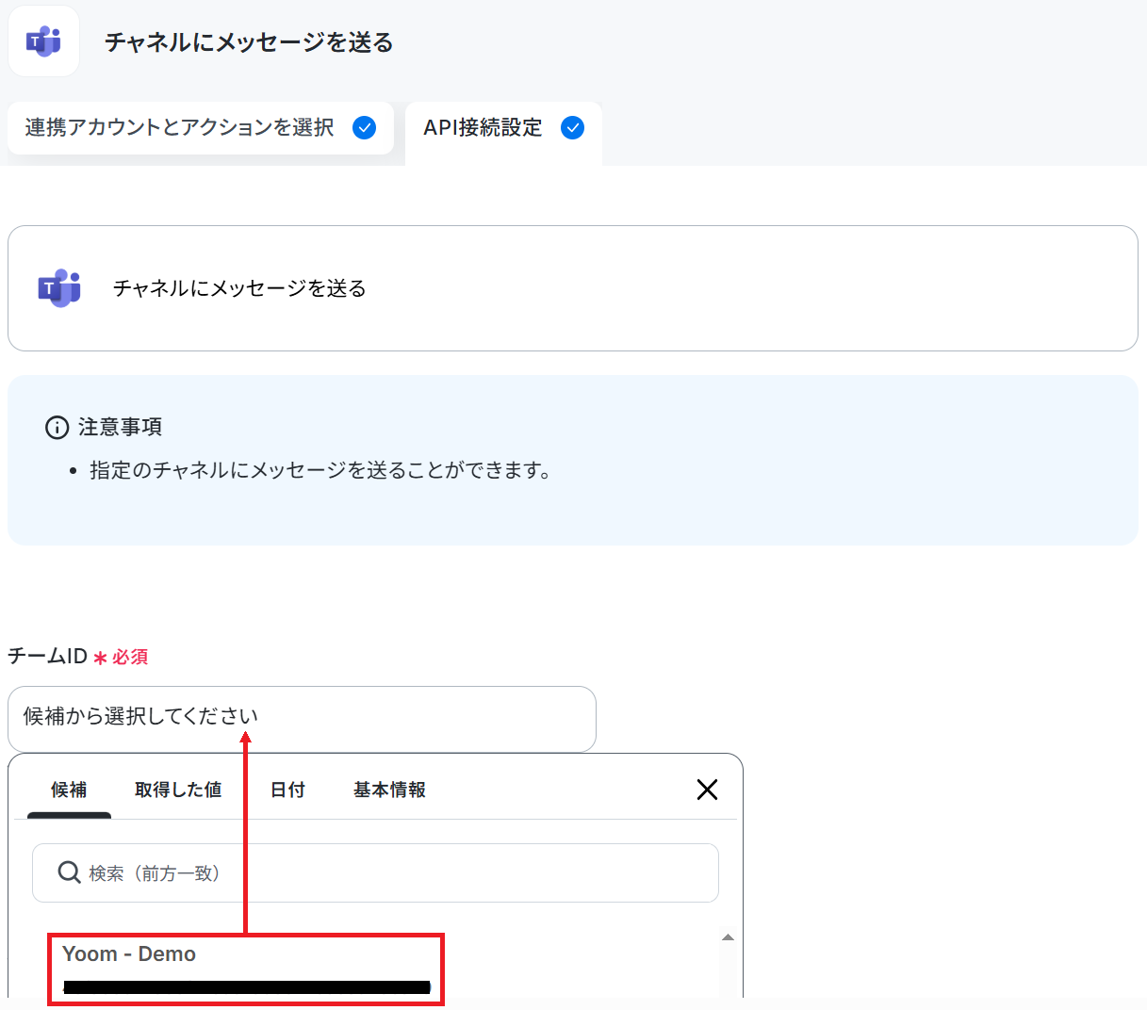The width and height of the screenshot is (1147, 1010).
Task: Click the 注意事項 heading
Action: coord(120,427)
